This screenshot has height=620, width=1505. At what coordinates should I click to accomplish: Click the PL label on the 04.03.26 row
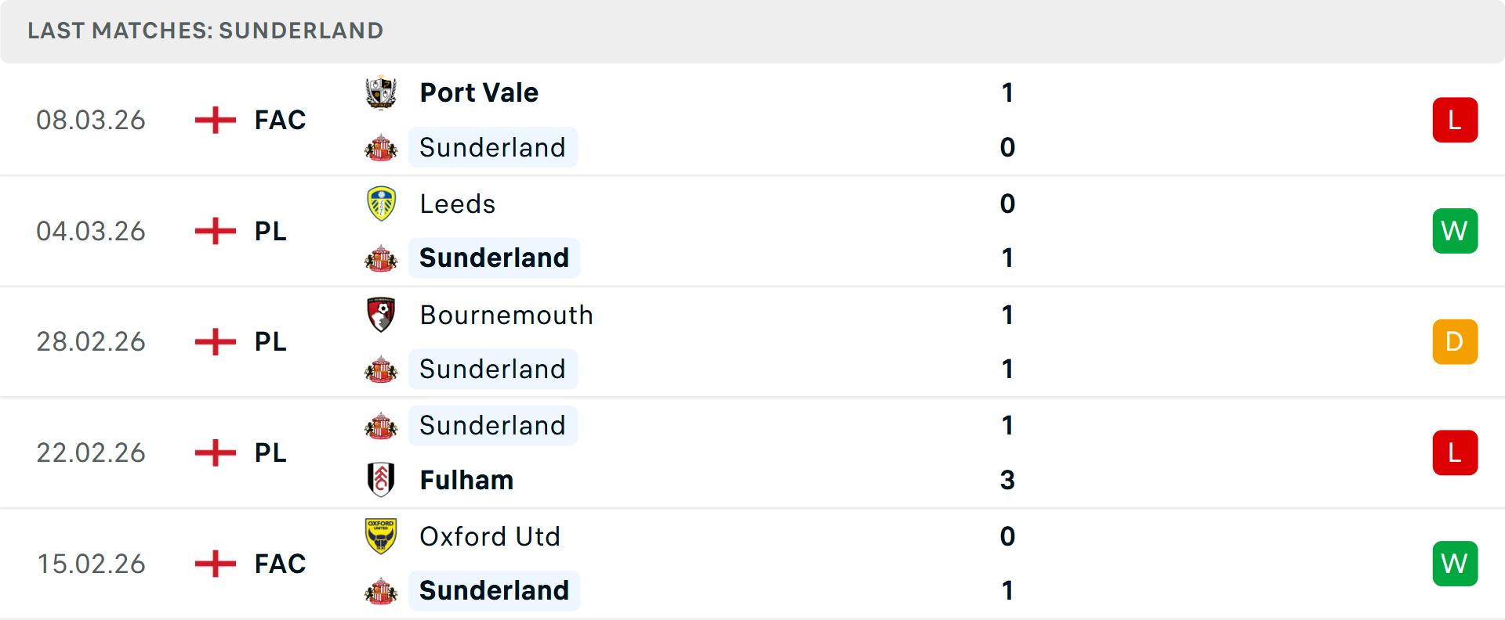pos(270,230)
